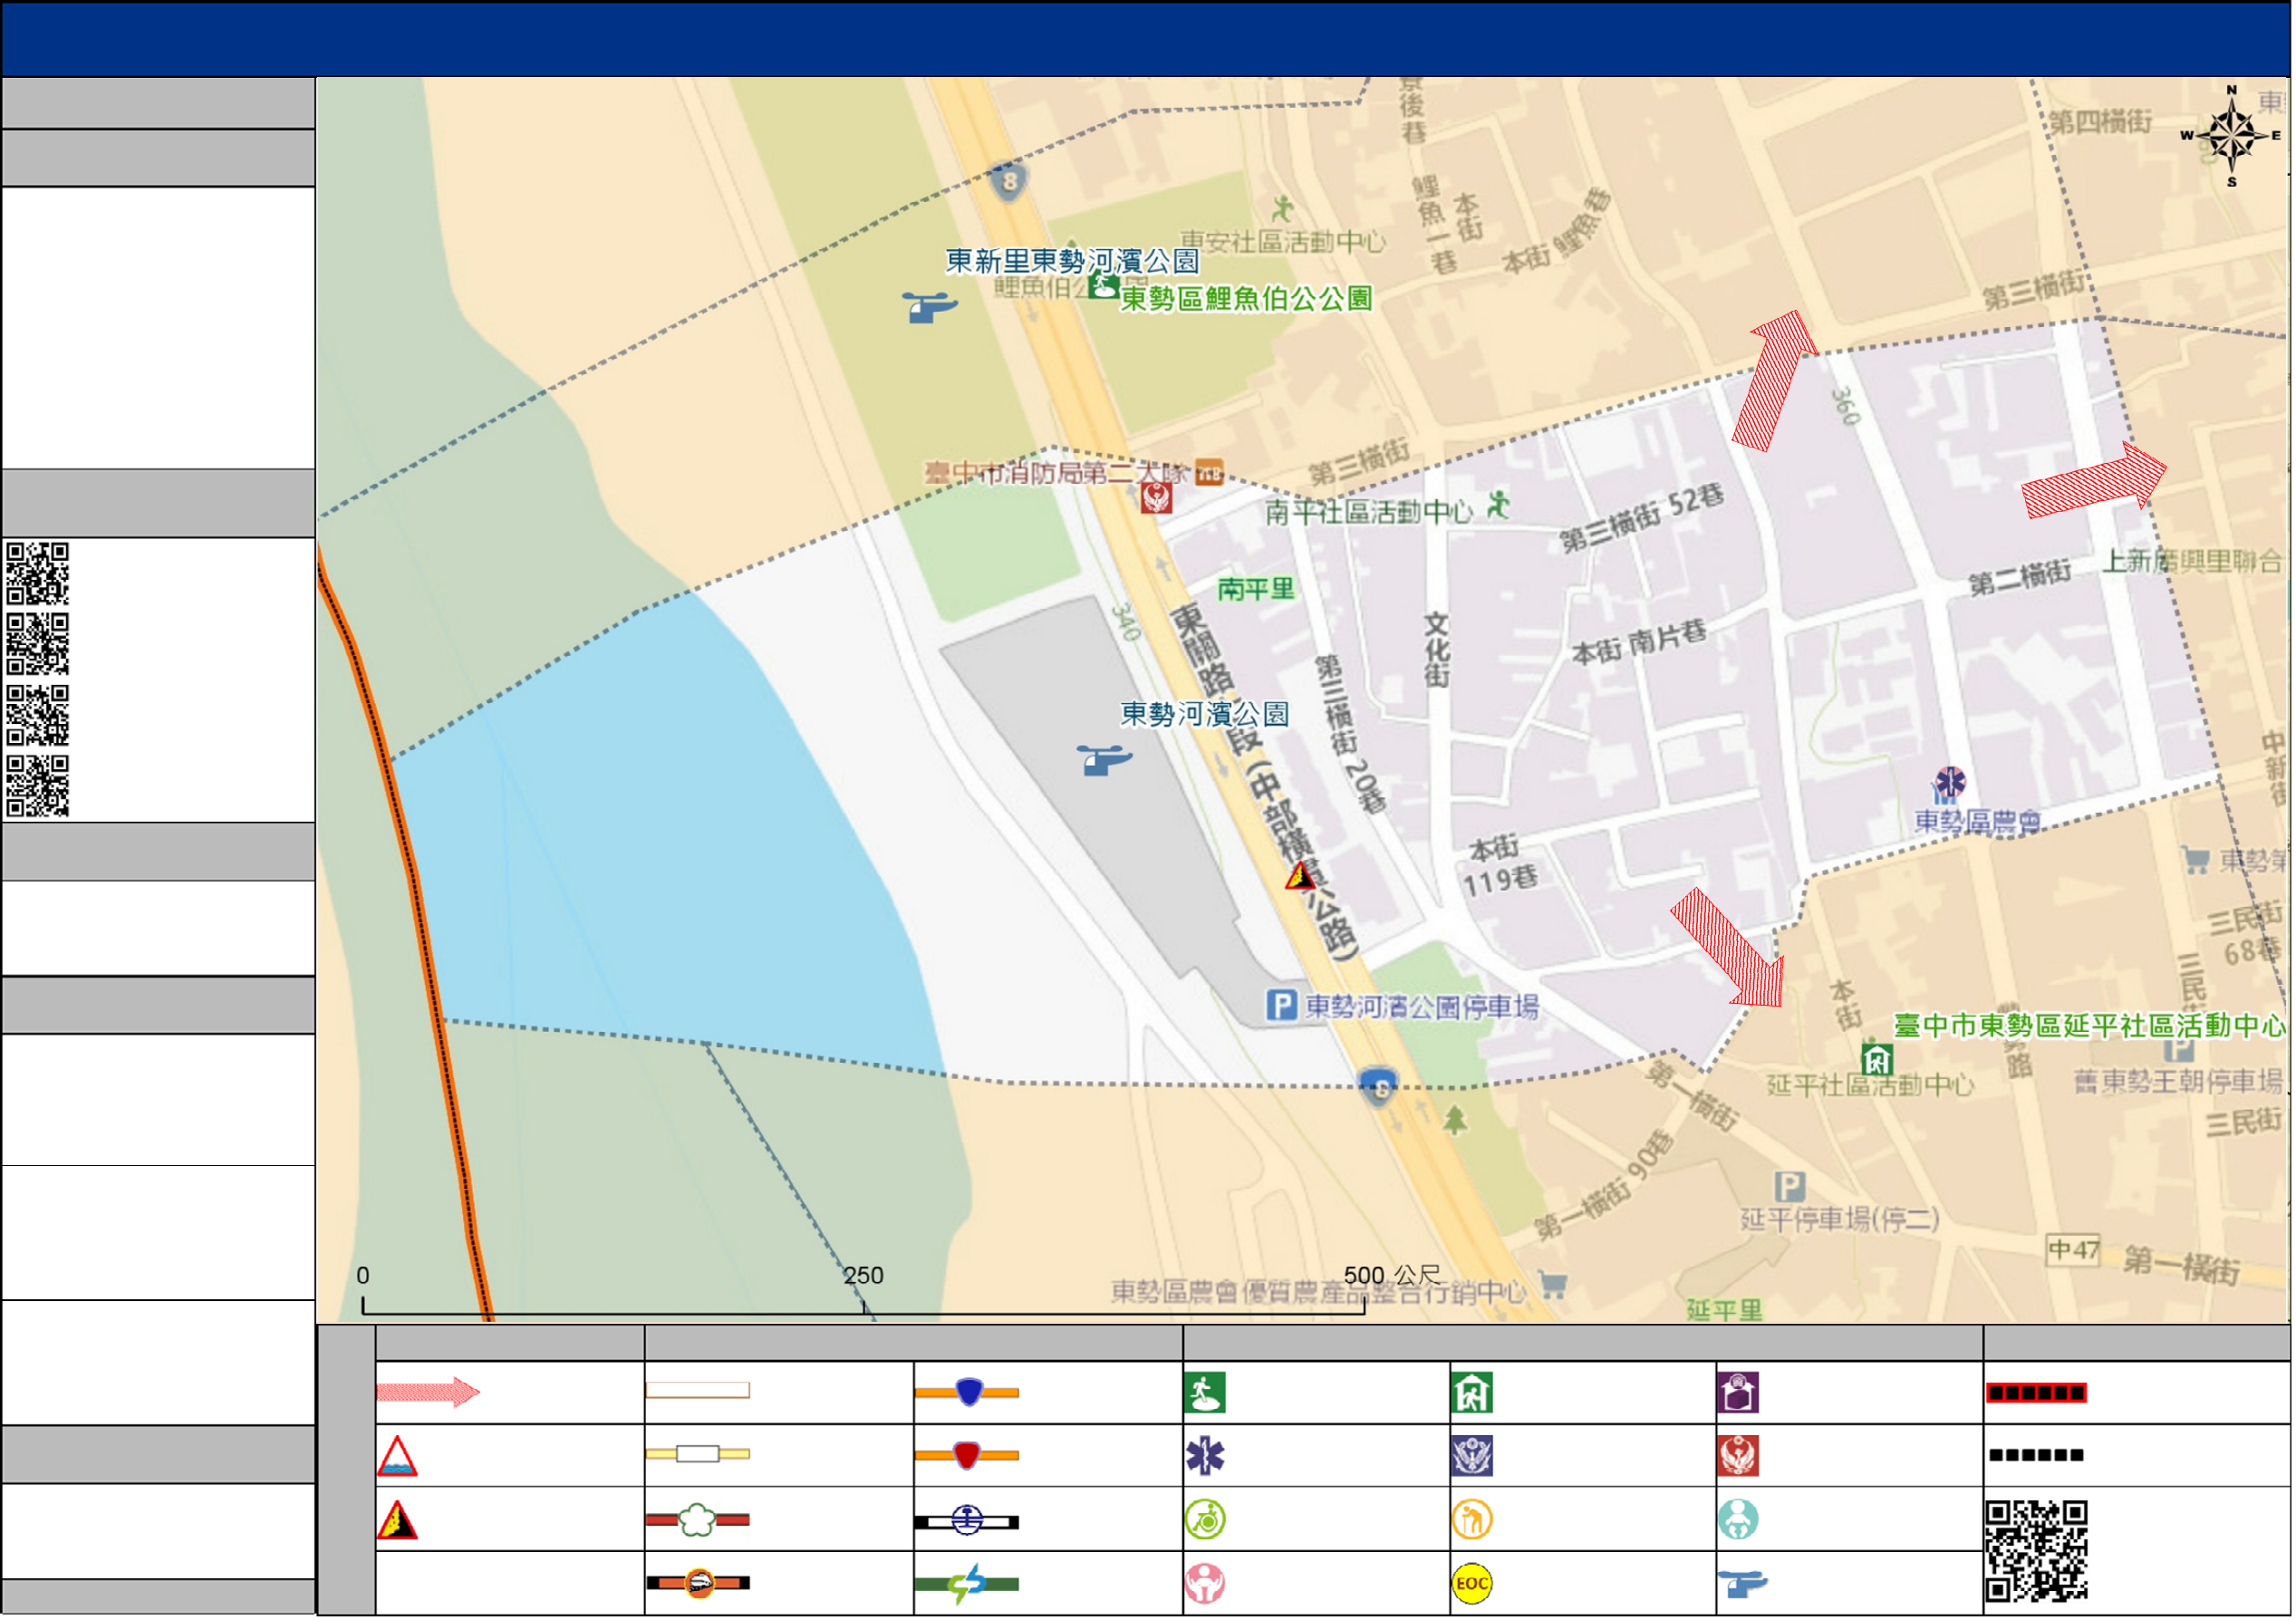Click the purple house legend icon
2296x1620 pixels.
click(x=1739, y=1393)
